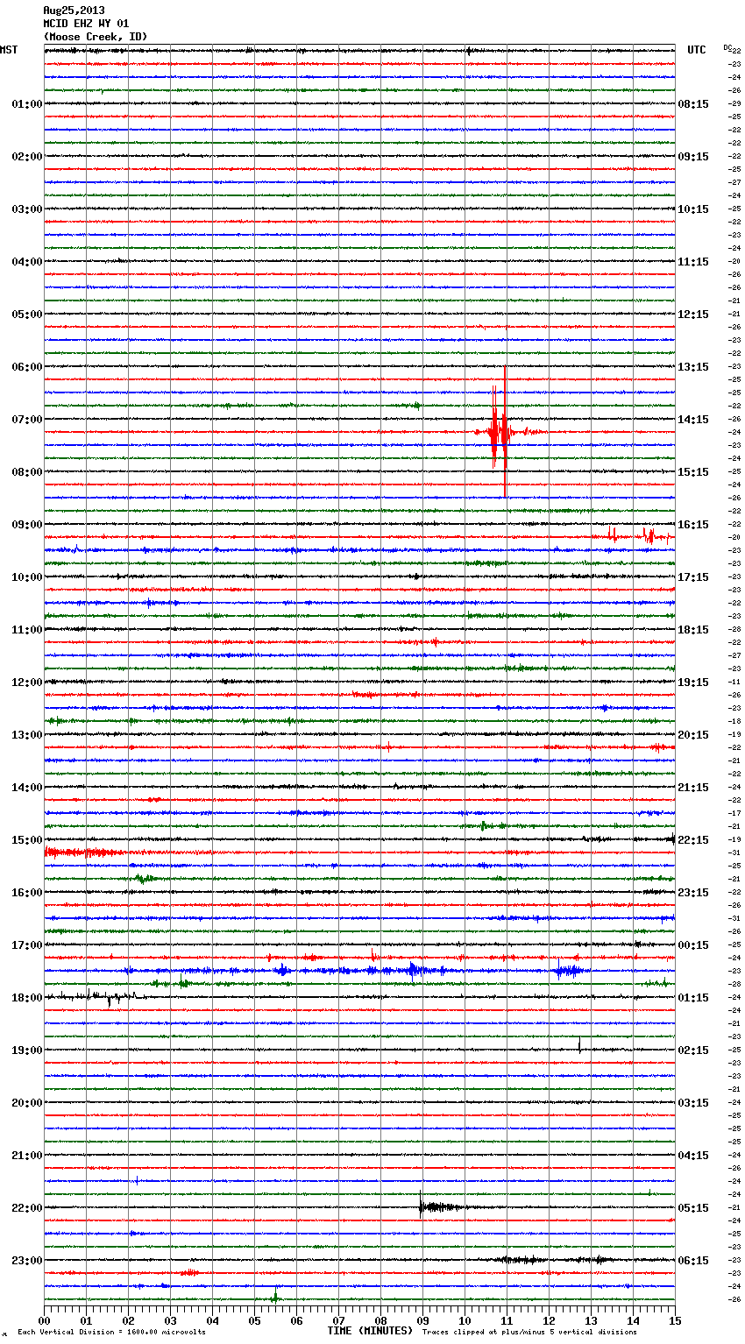
Task: Click the '15:00' MST time label
Action: [x=27, y=840]
